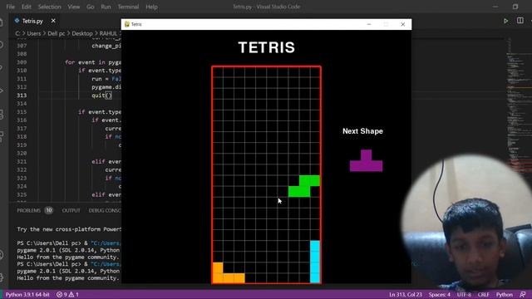532x299 pixels.
Task: Click the TETRIS title in the game
Action: [x=267, y=47]
